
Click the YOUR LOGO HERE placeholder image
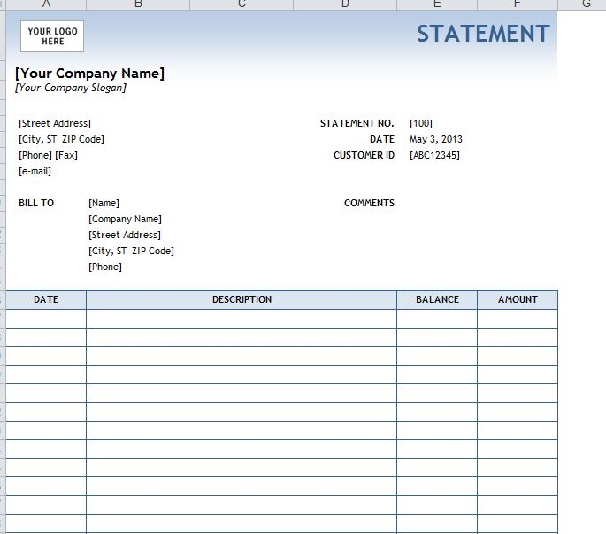(x=52, y=36)
